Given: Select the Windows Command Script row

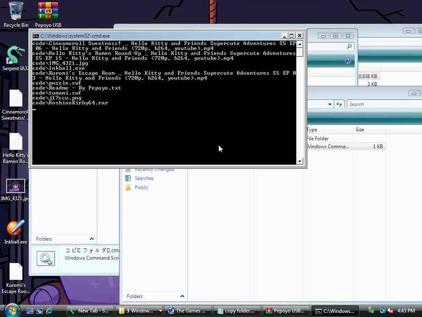Looking at the screenshot, I should [x=346, y=147].
